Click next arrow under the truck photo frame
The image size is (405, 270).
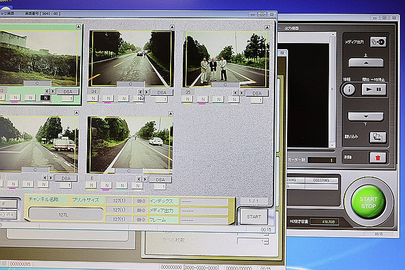[51, 178]
